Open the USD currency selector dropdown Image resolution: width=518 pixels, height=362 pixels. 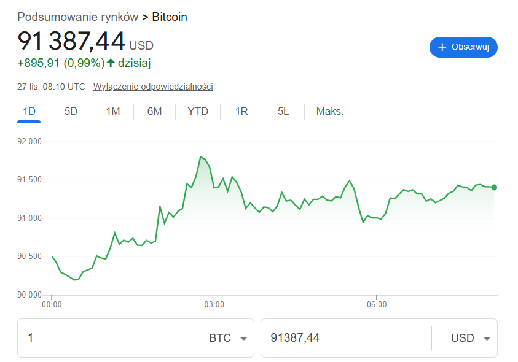(472, 338)
